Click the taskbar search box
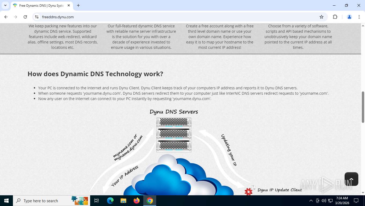Screen dimensions: 365x206 pos(52,201)
